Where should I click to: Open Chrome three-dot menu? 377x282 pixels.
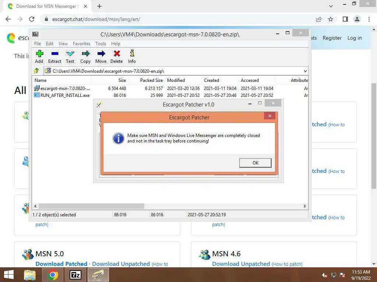click(369, 19)
